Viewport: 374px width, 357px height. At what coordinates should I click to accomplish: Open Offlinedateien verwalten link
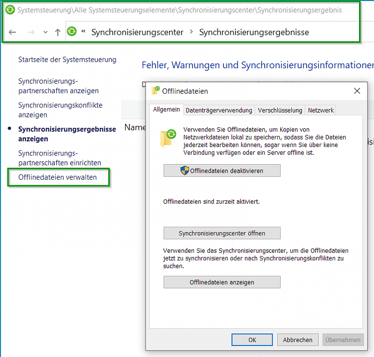57,177
